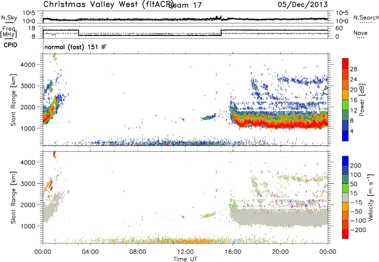Click the 'N.Search' legend label
Screen dimensions: 379x262
pyautogui.click(x=366, y=17)
